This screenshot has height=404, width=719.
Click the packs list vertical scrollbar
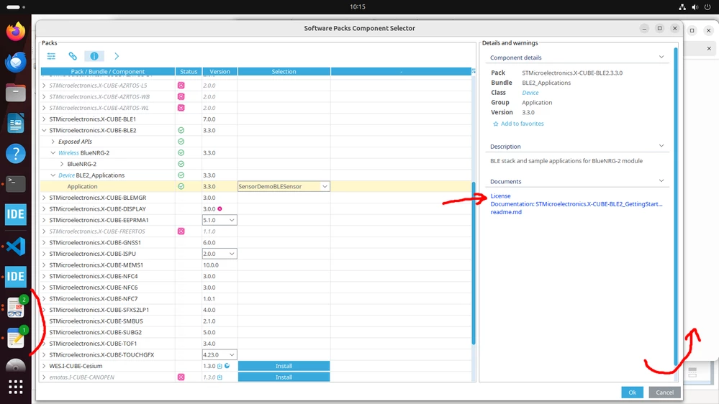pos(474,263)
